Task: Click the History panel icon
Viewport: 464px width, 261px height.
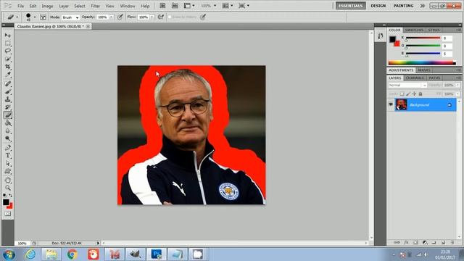Action: (380, 36)
